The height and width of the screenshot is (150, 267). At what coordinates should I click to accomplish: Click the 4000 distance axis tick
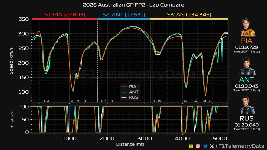pos(182,138)
